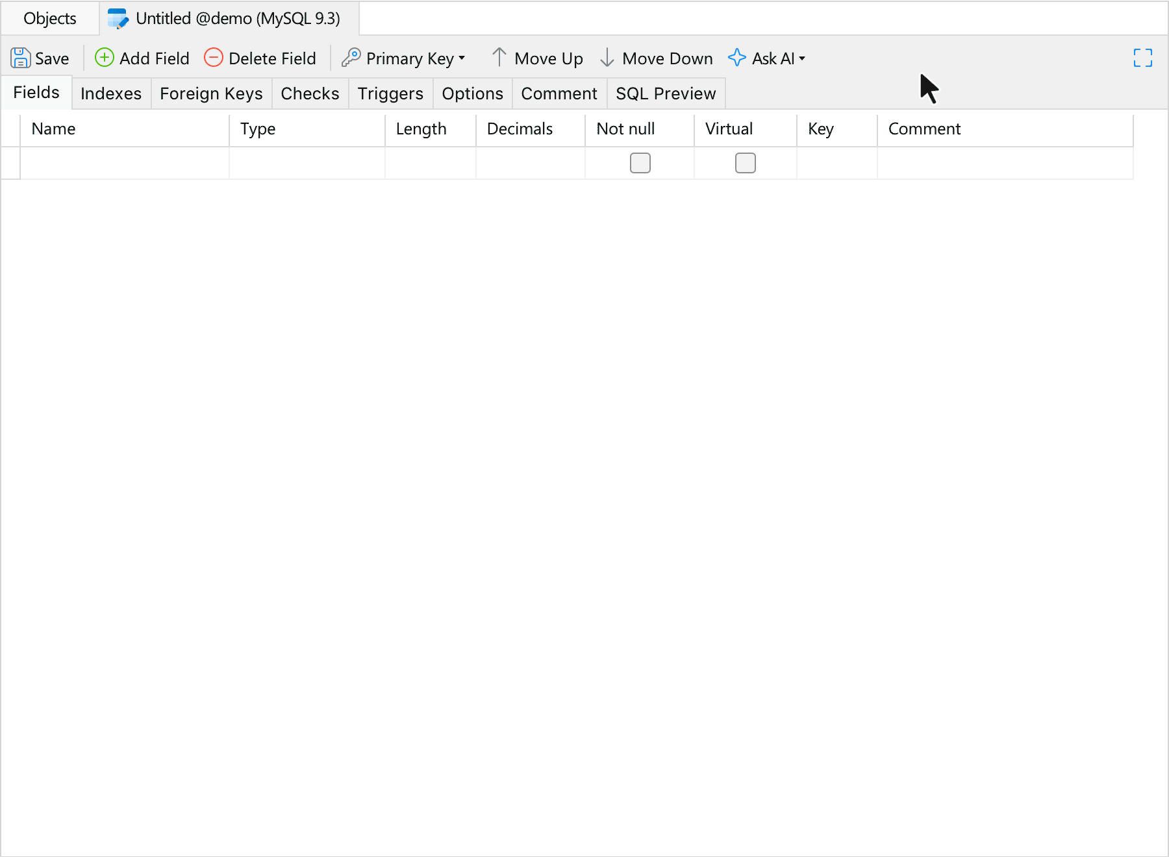Click the empty Name cell in first row
The width and height of the screenshot is (1169, 857).
click(x=125, y=163)
